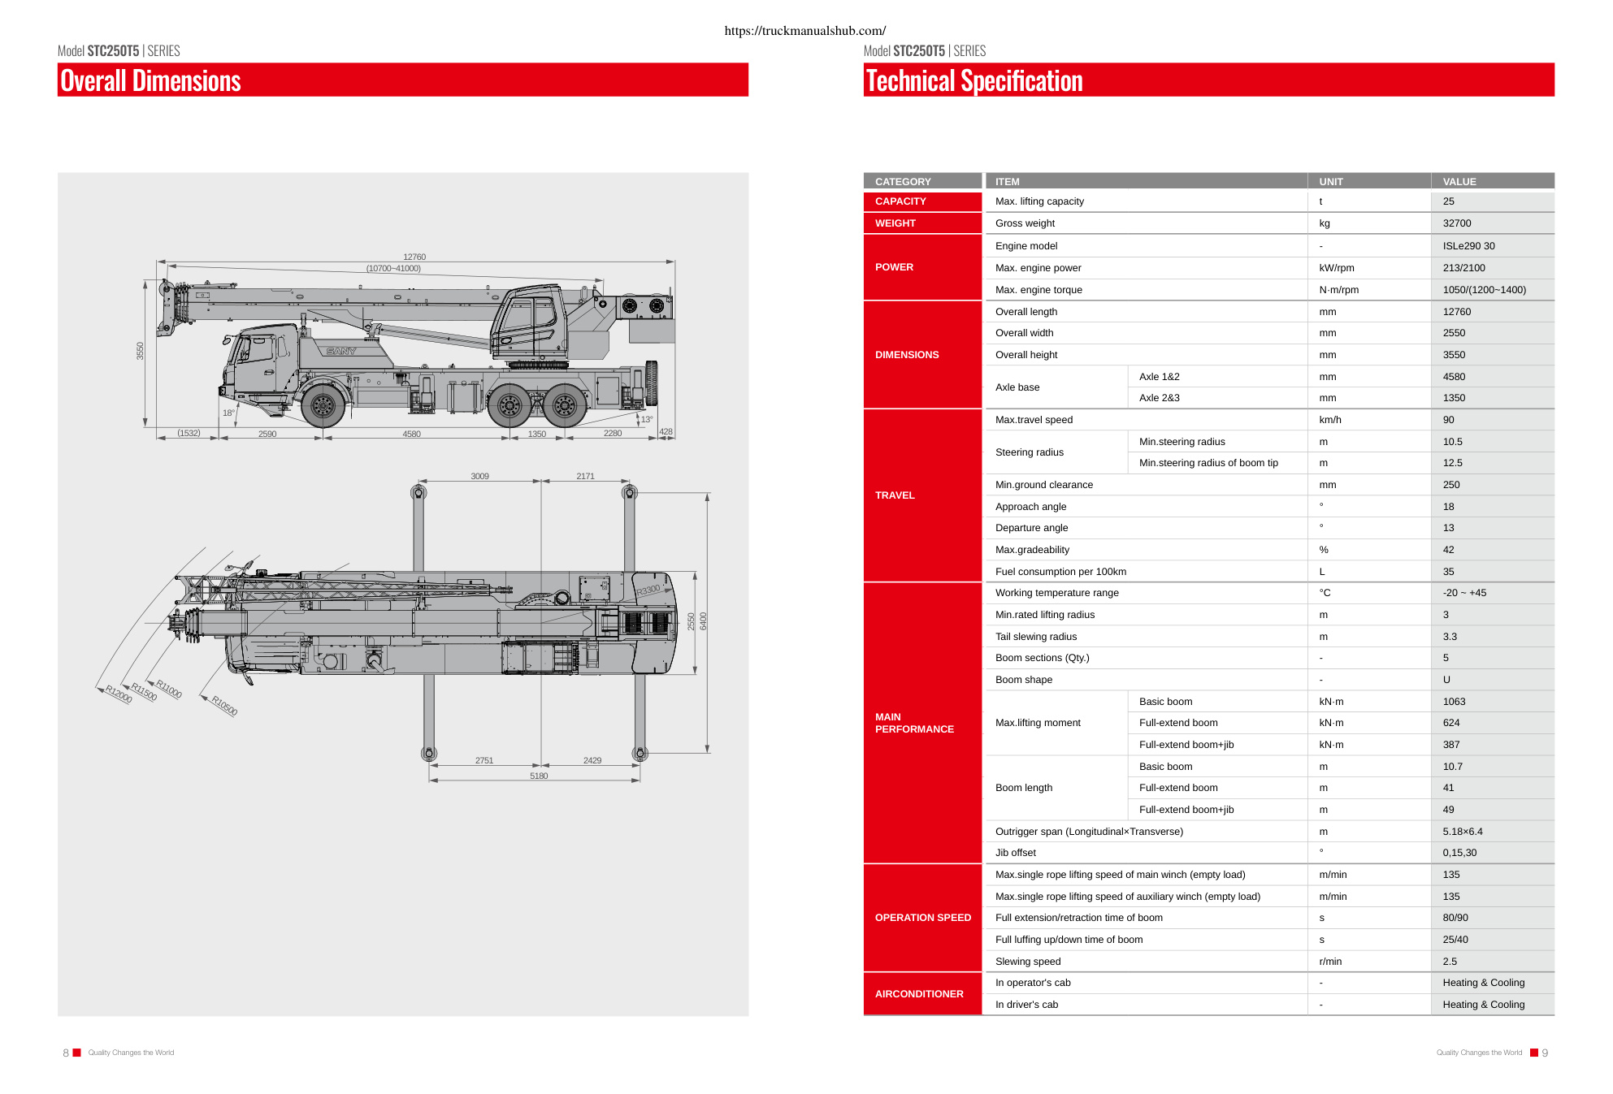The height and width of the screenshot is (1094, 1613).
Task: Open the truckmanualshub.com URL at the top
Action: (x=804, y=31)
